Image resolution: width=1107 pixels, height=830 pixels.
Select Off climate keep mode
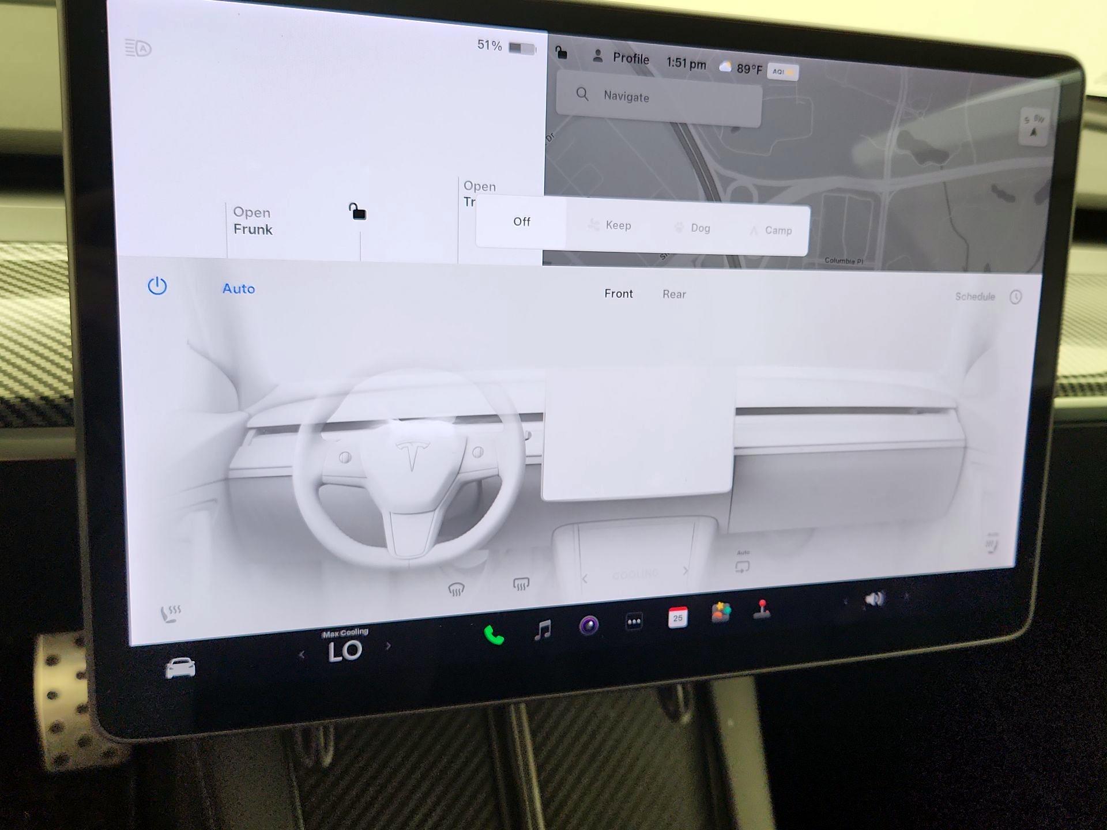tap(522, 222)
